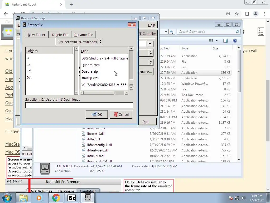Click volume speaker tray icon
Viewport: 270px width, 203px height.
[x=243, y=198]
